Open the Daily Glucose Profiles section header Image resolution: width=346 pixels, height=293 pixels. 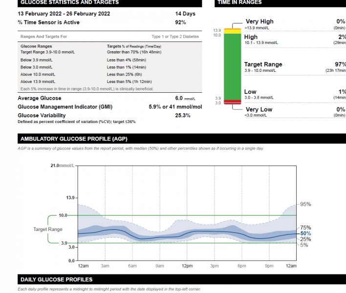tap(56, 279)
